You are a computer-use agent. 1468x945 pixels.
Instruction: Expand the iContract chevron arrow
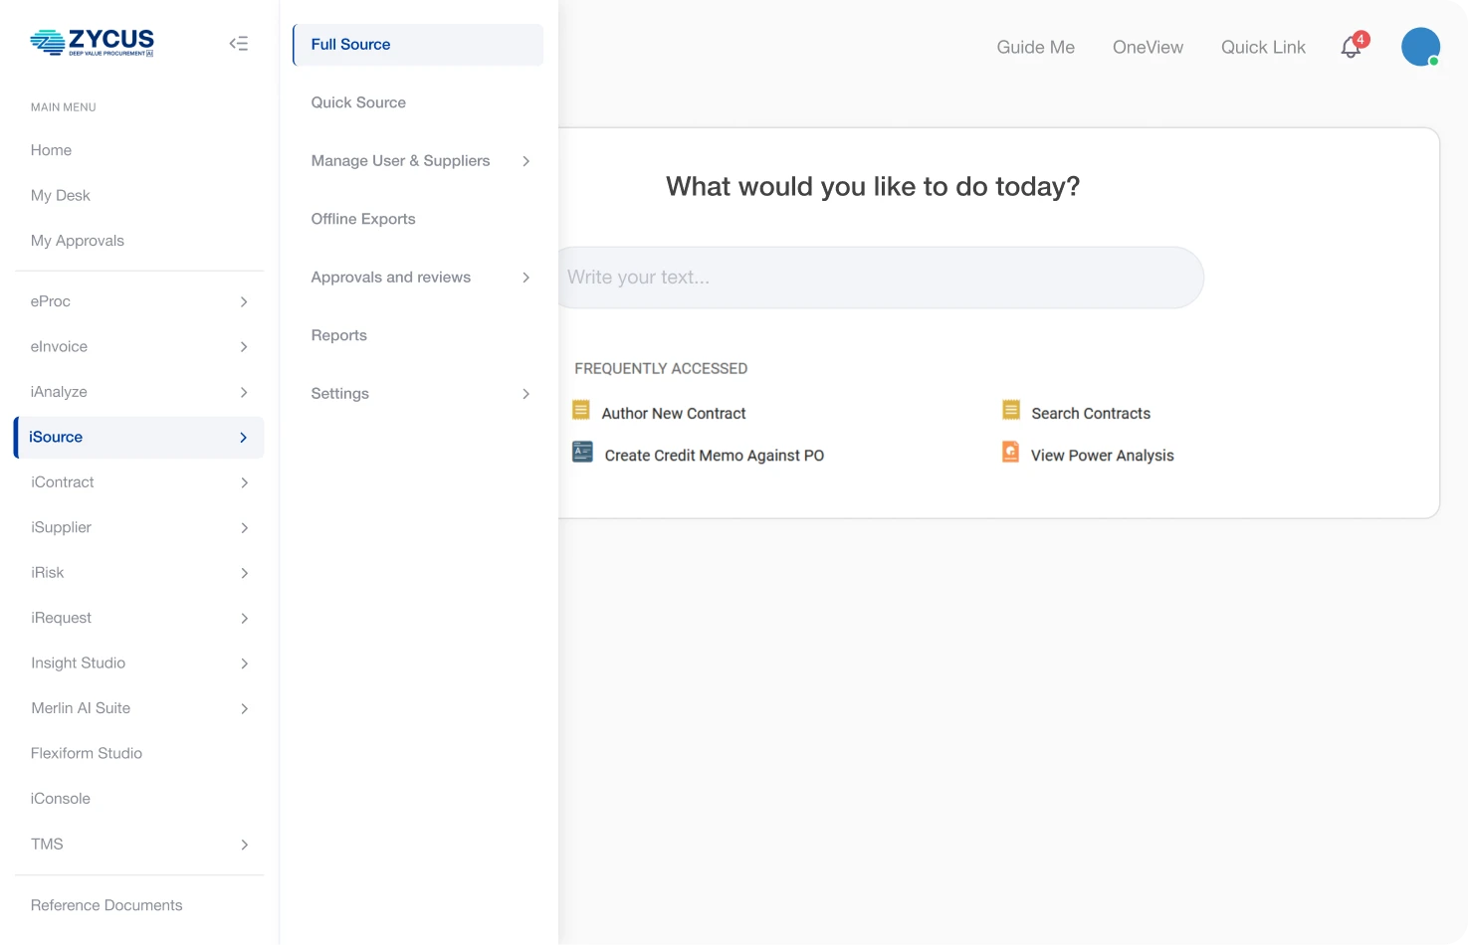(x=244, y=482)
